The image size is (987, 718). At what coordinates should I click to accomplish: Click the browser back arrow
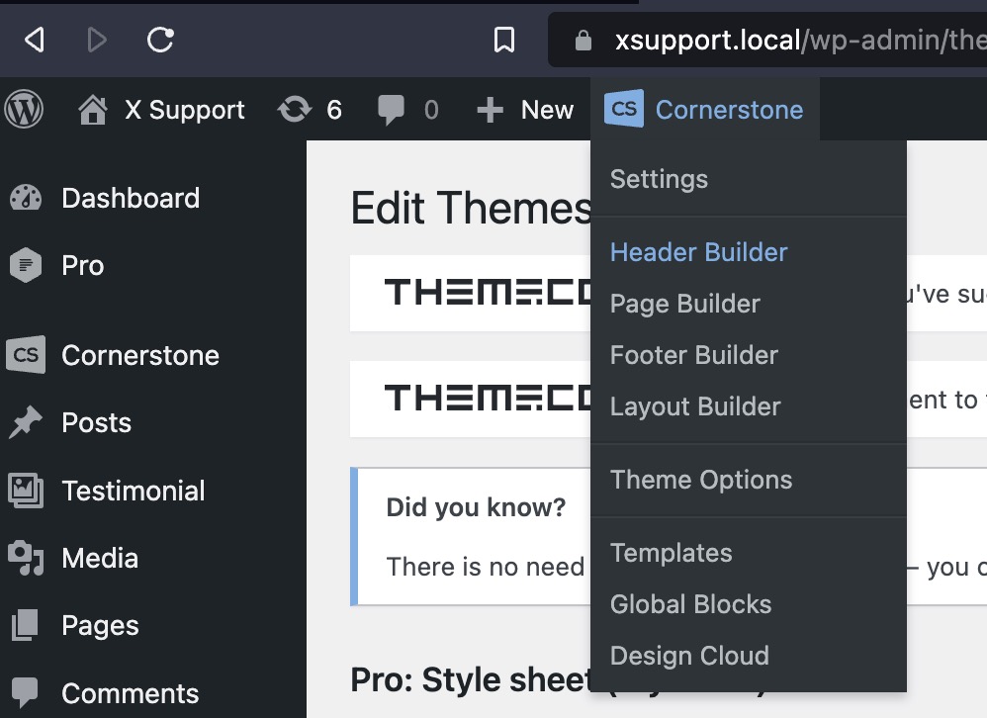coord(35,40)
